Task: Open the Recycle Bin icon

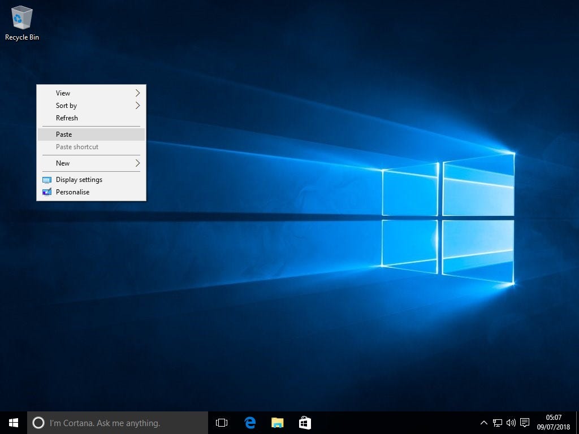Action: [21, 18]
